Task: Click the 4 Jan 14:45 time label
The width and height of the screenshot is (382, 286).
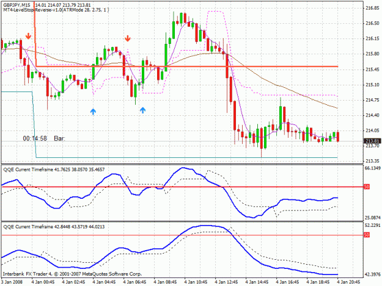Action: tap(257, 282)
